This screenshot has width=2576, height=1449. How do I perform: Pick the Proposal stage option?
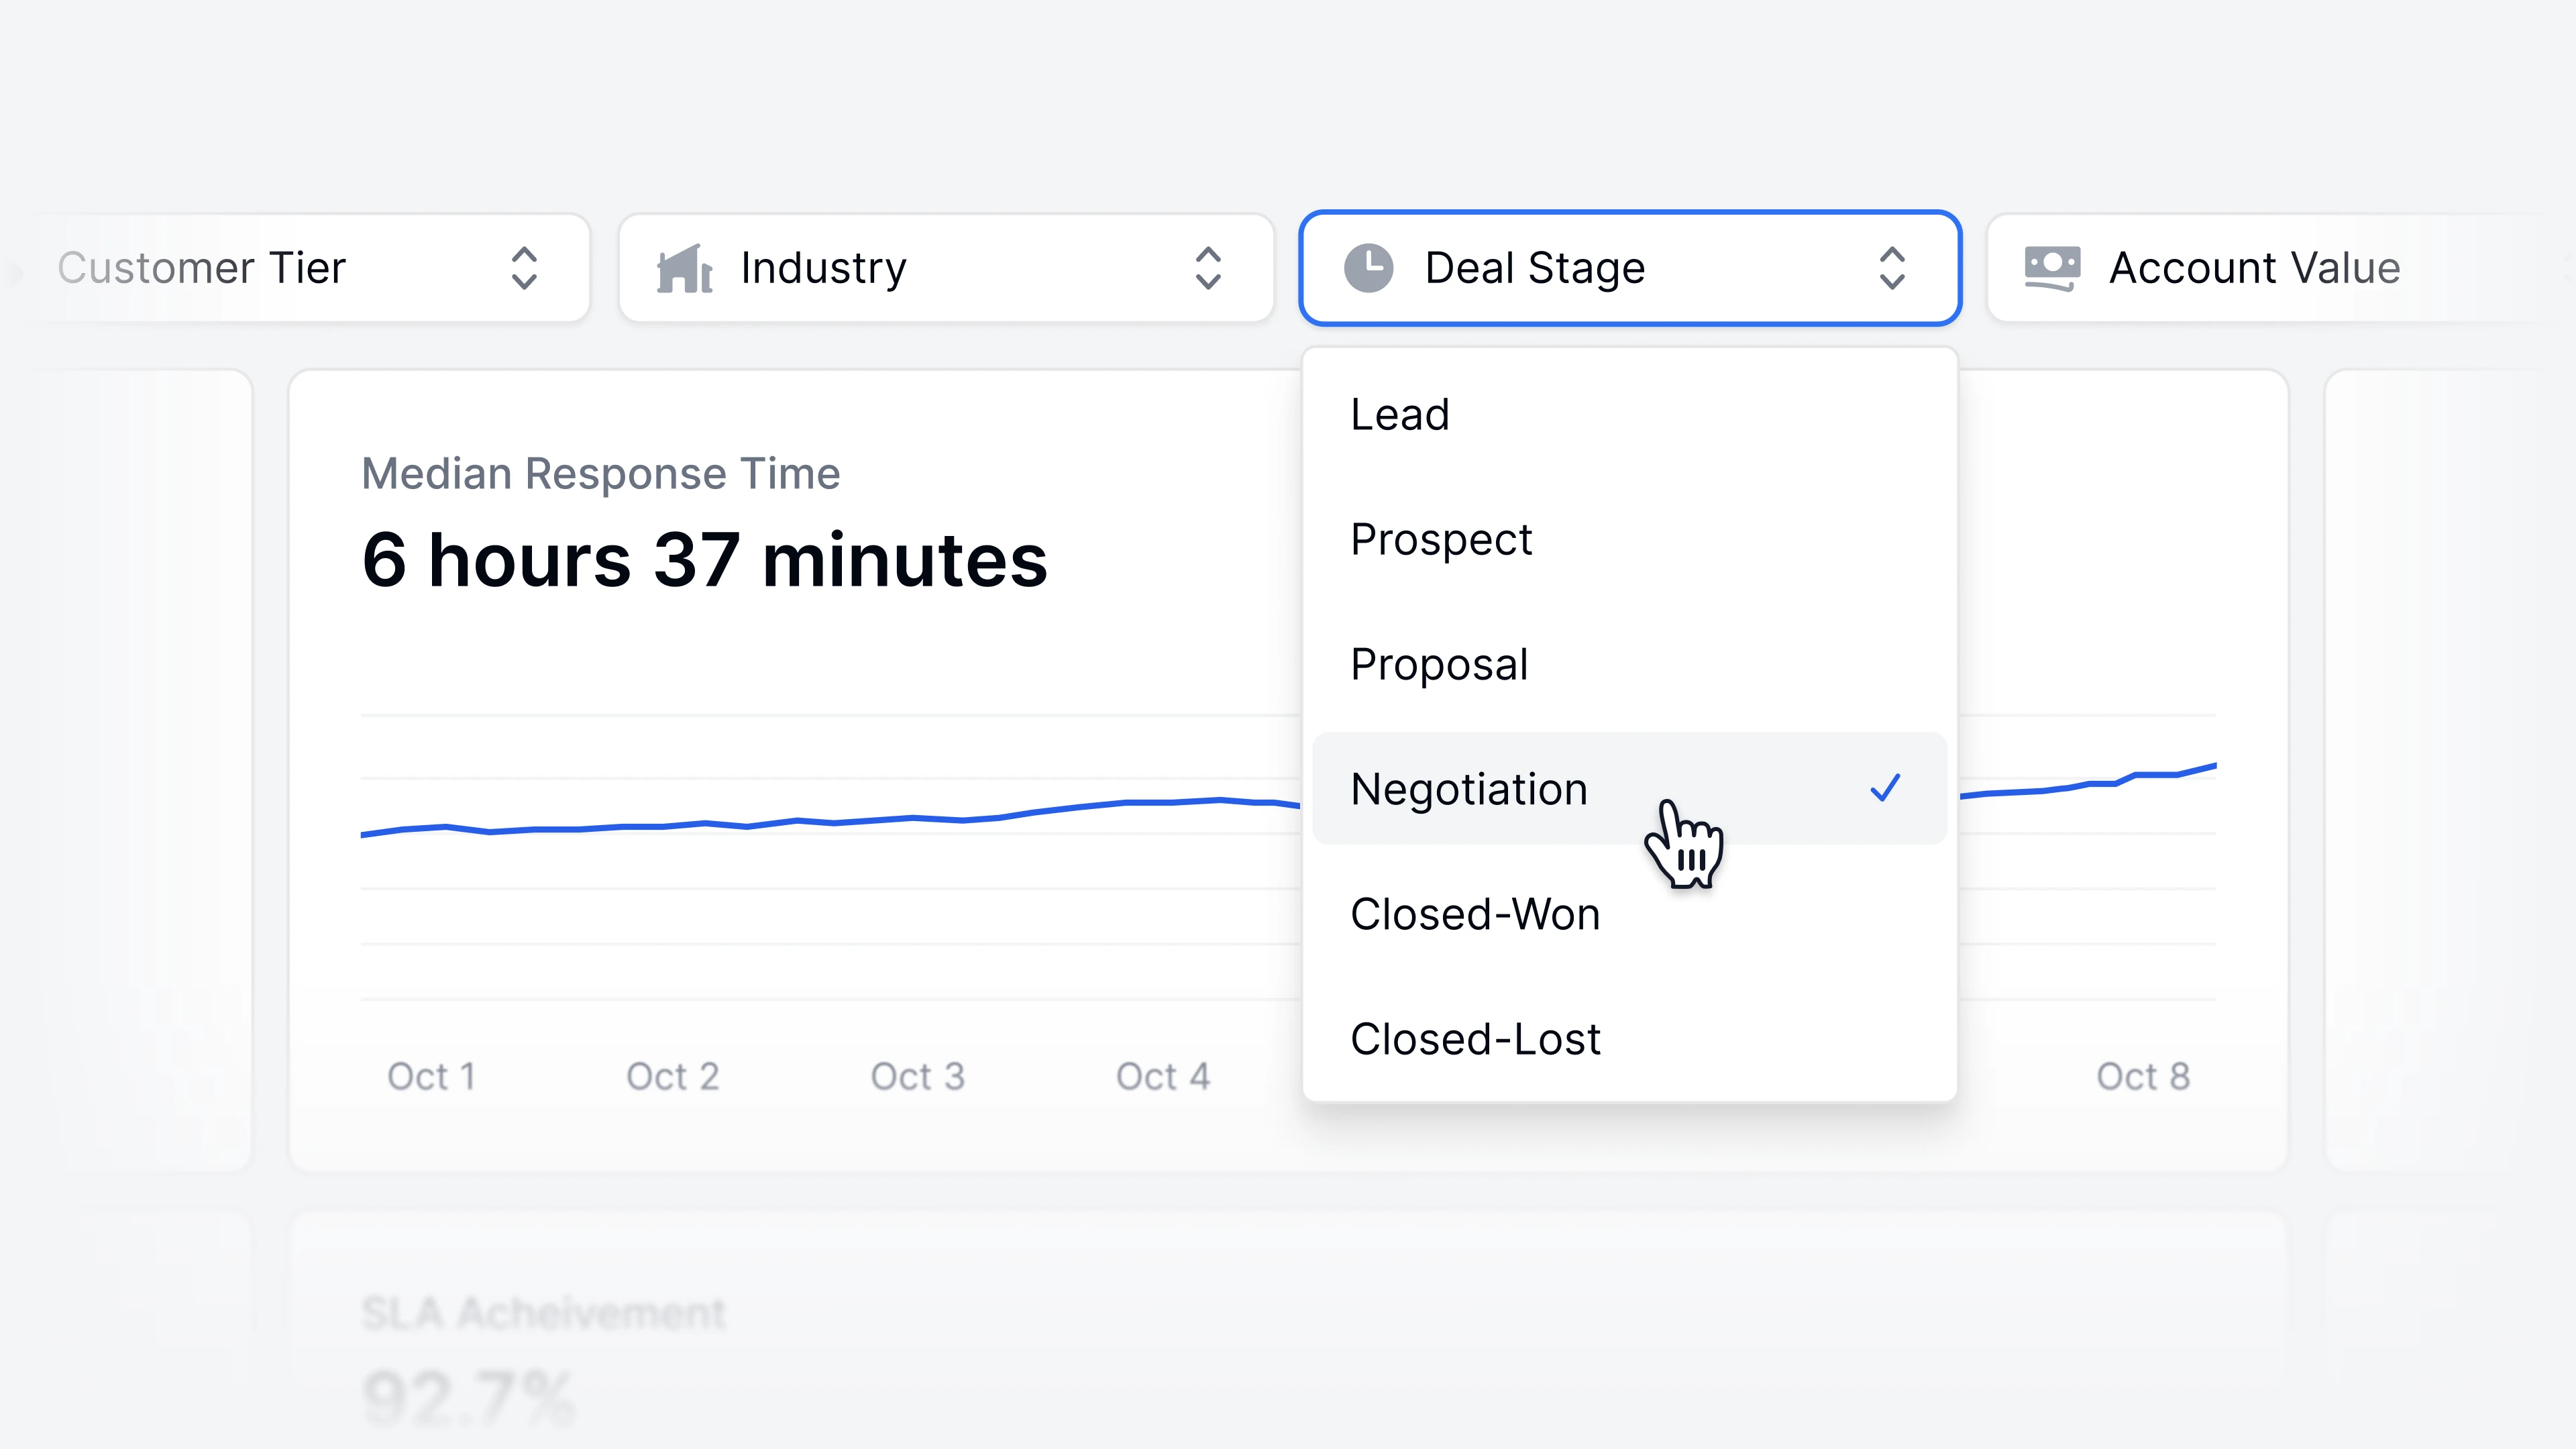pyautogui.click(x=1439, y=664)
